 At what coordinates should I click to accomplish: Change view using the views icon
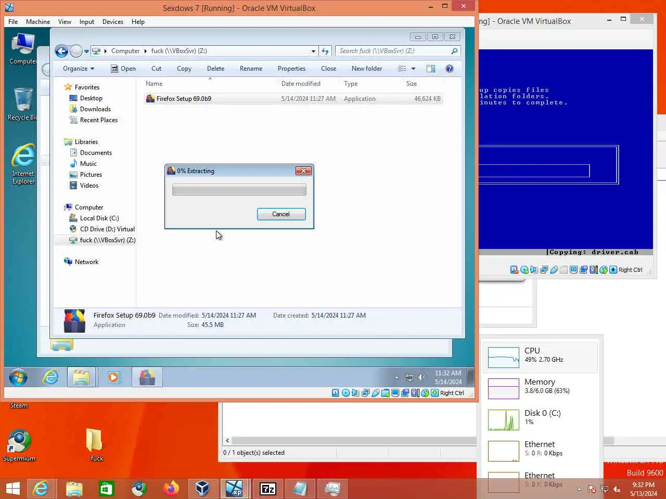pos(402,69)
